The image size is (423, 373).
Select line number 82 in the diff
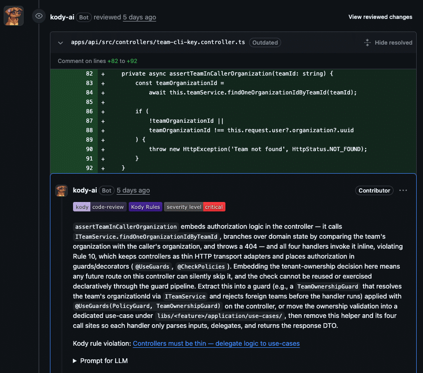click(x=89, y=73)
